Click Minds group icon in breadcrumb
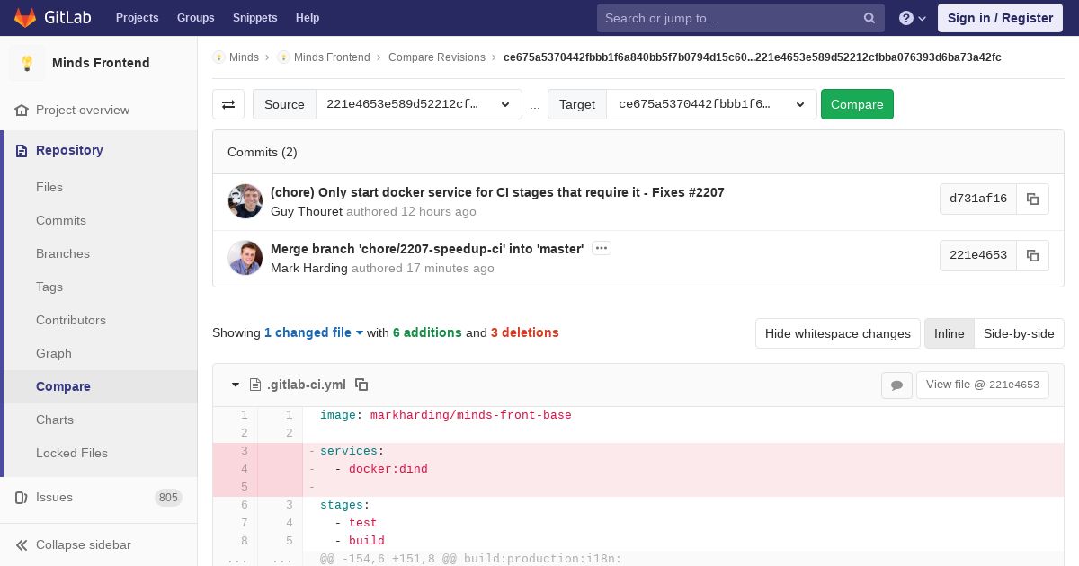 point(218,57)
